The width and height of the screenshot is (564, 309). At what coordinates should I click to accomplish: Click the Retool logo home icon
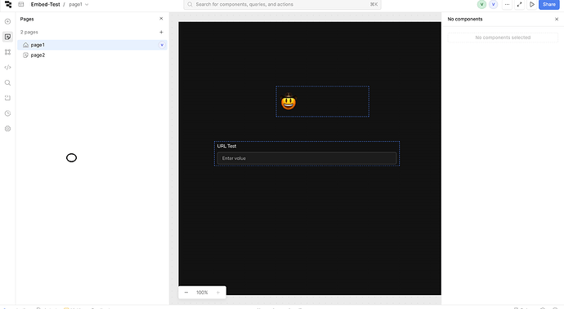tap(8, 4)
